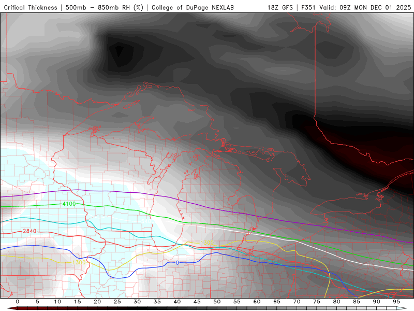Click the "90" tick on the color scale
The image size is (414, 311).
pos(377,302)
